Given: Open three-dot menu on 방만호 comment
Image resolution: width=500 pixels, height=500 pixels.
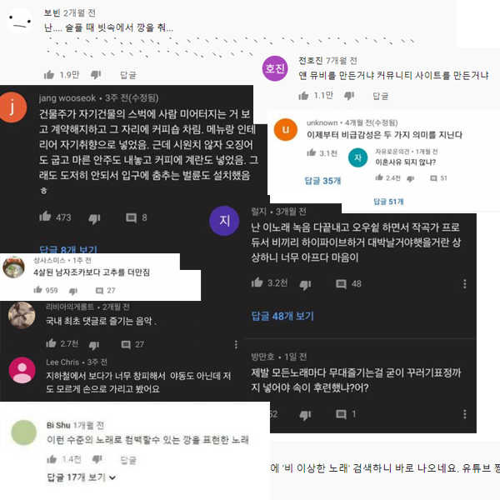Looking at the screenshot, I should click(x=465, y=414).
